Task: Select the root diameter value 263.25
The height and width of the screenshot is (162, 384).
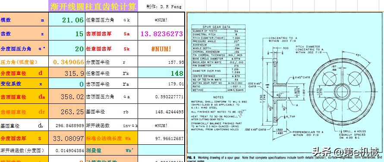Action: tap(67, 112)
